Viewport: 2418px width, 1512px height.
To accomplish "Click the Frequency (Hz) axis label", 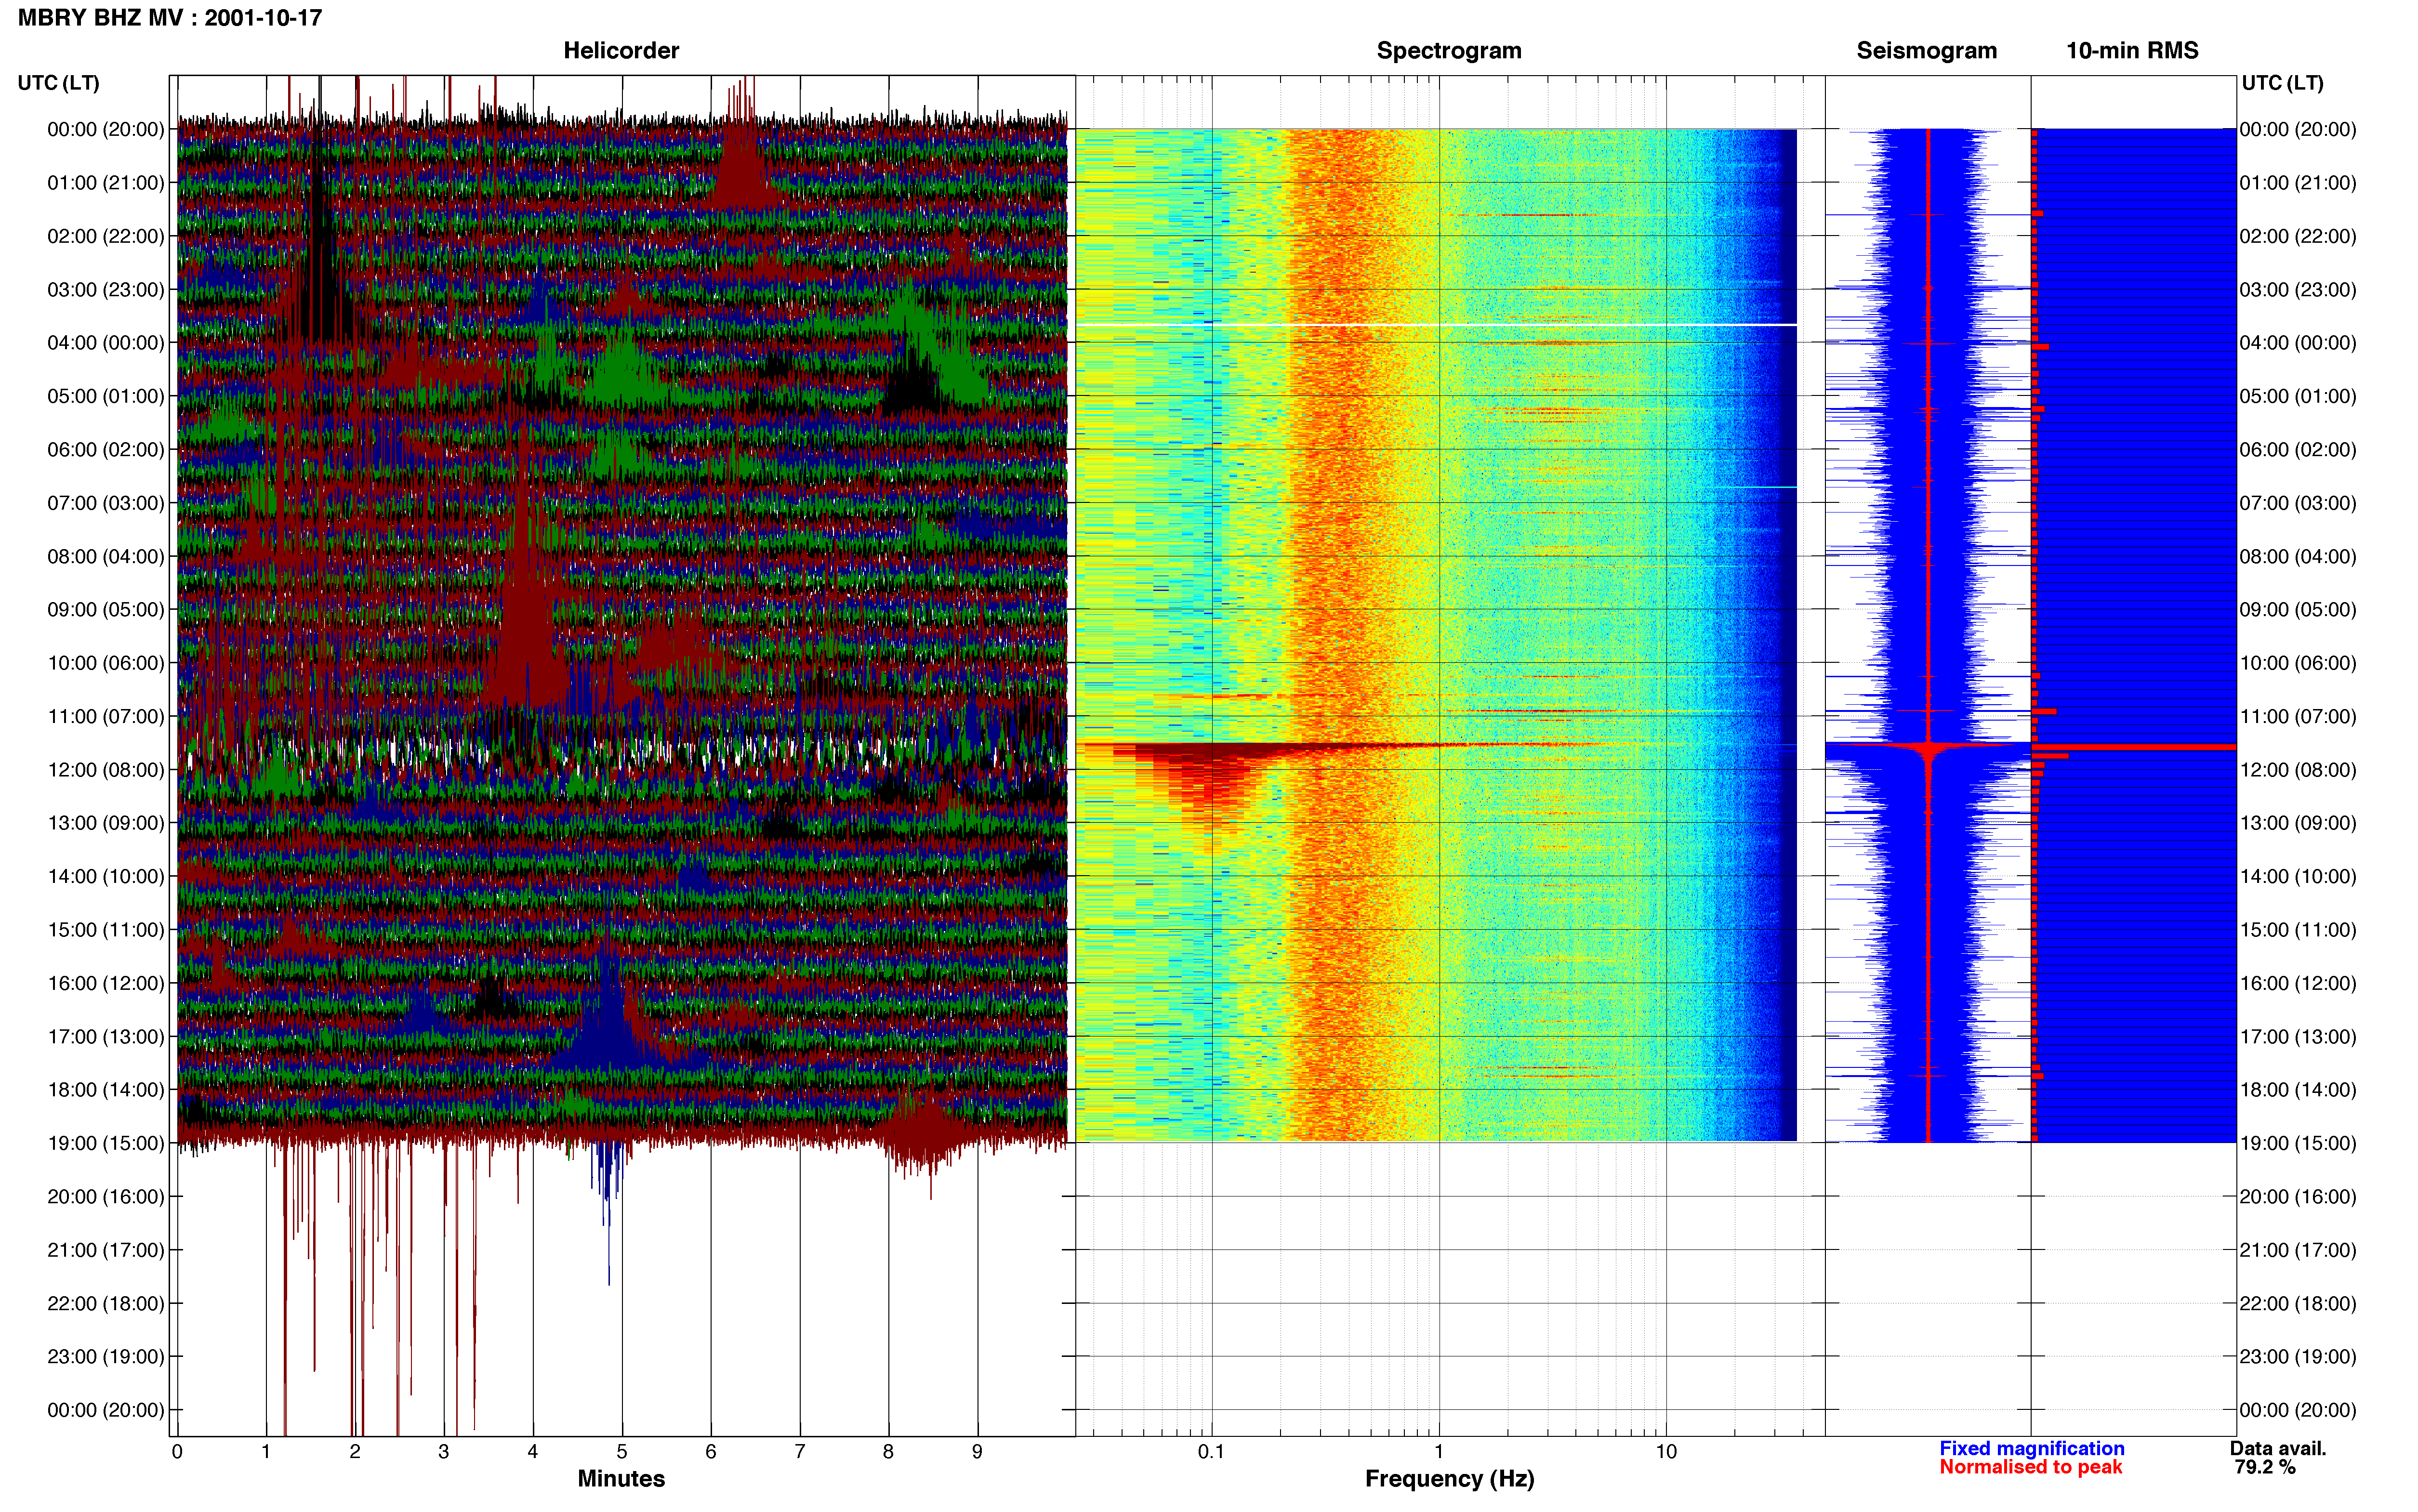I will coord(1449,1478).
